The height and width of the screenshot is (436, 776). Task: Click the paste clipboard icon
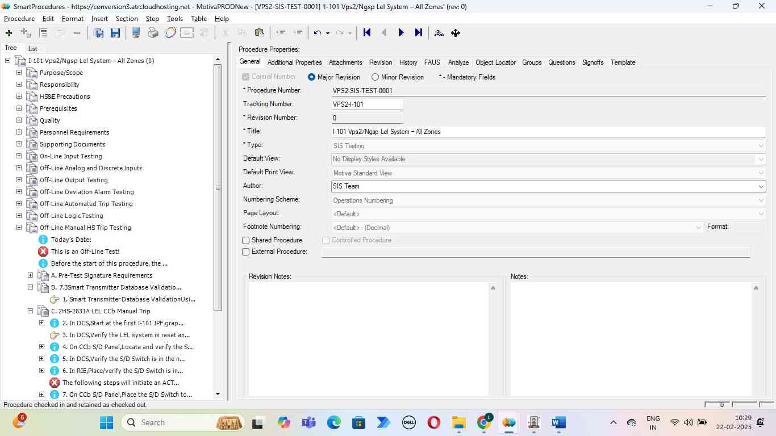[x=259, y=33]
